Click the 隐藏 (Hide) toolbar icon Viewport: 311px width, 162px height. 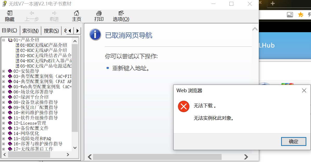(10, 16)
